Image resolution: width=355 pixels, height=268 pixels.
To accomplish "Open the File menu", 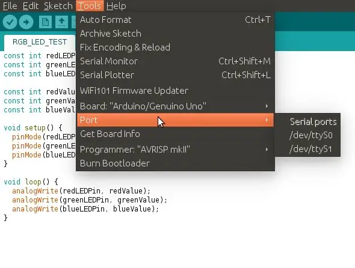I will click(10, 6).
